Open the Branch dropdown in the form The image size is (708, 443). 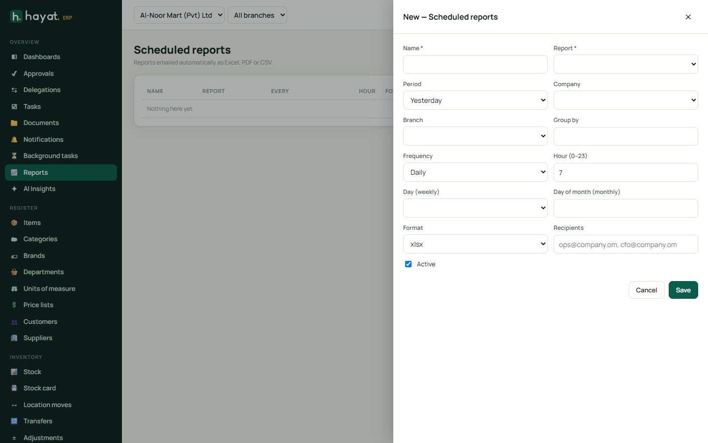click(475, 136)
